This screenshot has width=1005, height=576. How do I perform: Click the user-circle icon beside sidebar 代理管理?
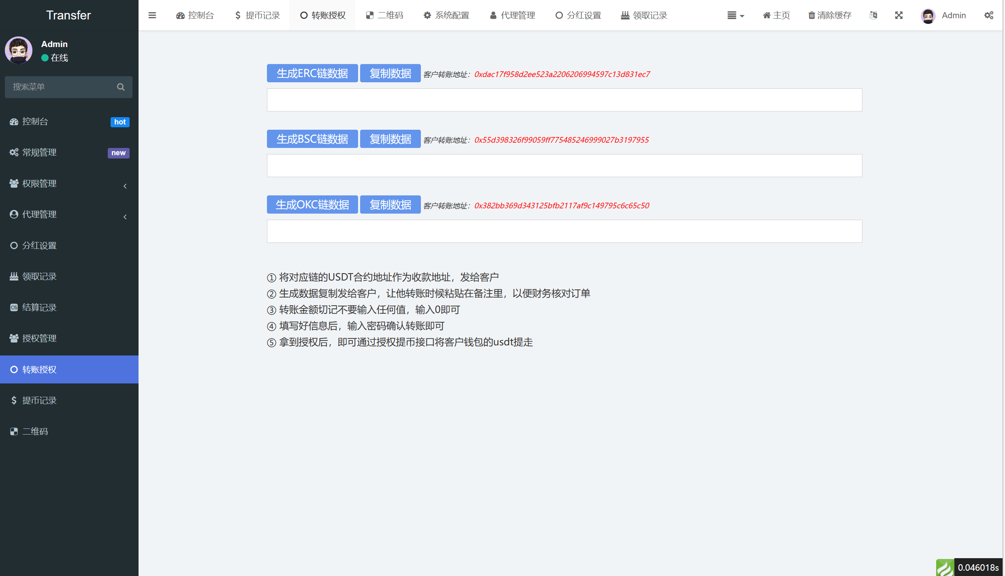point(14,214)
